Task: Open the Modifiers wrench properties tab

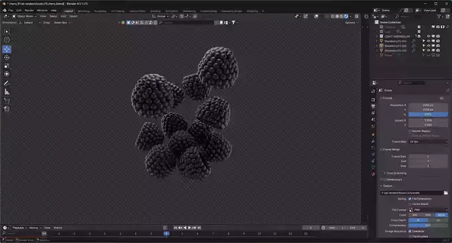Action: click(373, 141)
